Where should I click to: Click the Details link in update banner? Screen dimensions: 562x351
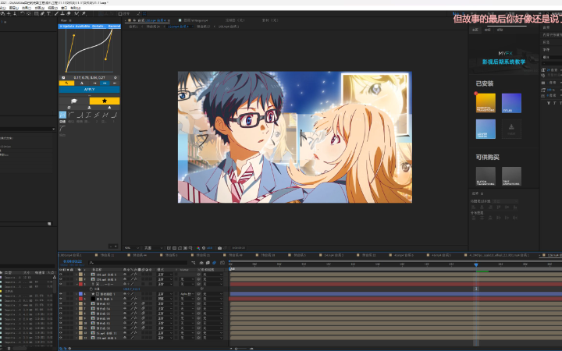click(99, 27)
